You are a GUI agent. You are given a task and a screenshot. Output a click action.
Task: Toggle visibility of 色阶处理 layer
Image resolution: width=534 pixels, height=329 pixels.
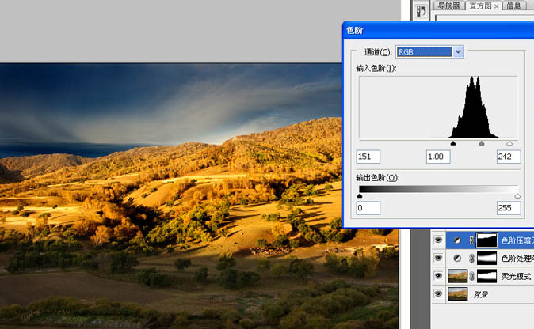[438, 258]
